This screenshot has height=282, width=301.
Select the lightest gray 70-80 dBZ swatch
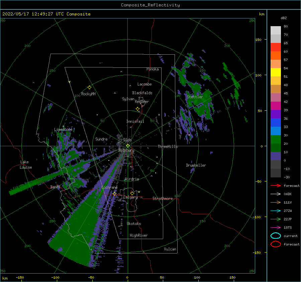point(276,31)
